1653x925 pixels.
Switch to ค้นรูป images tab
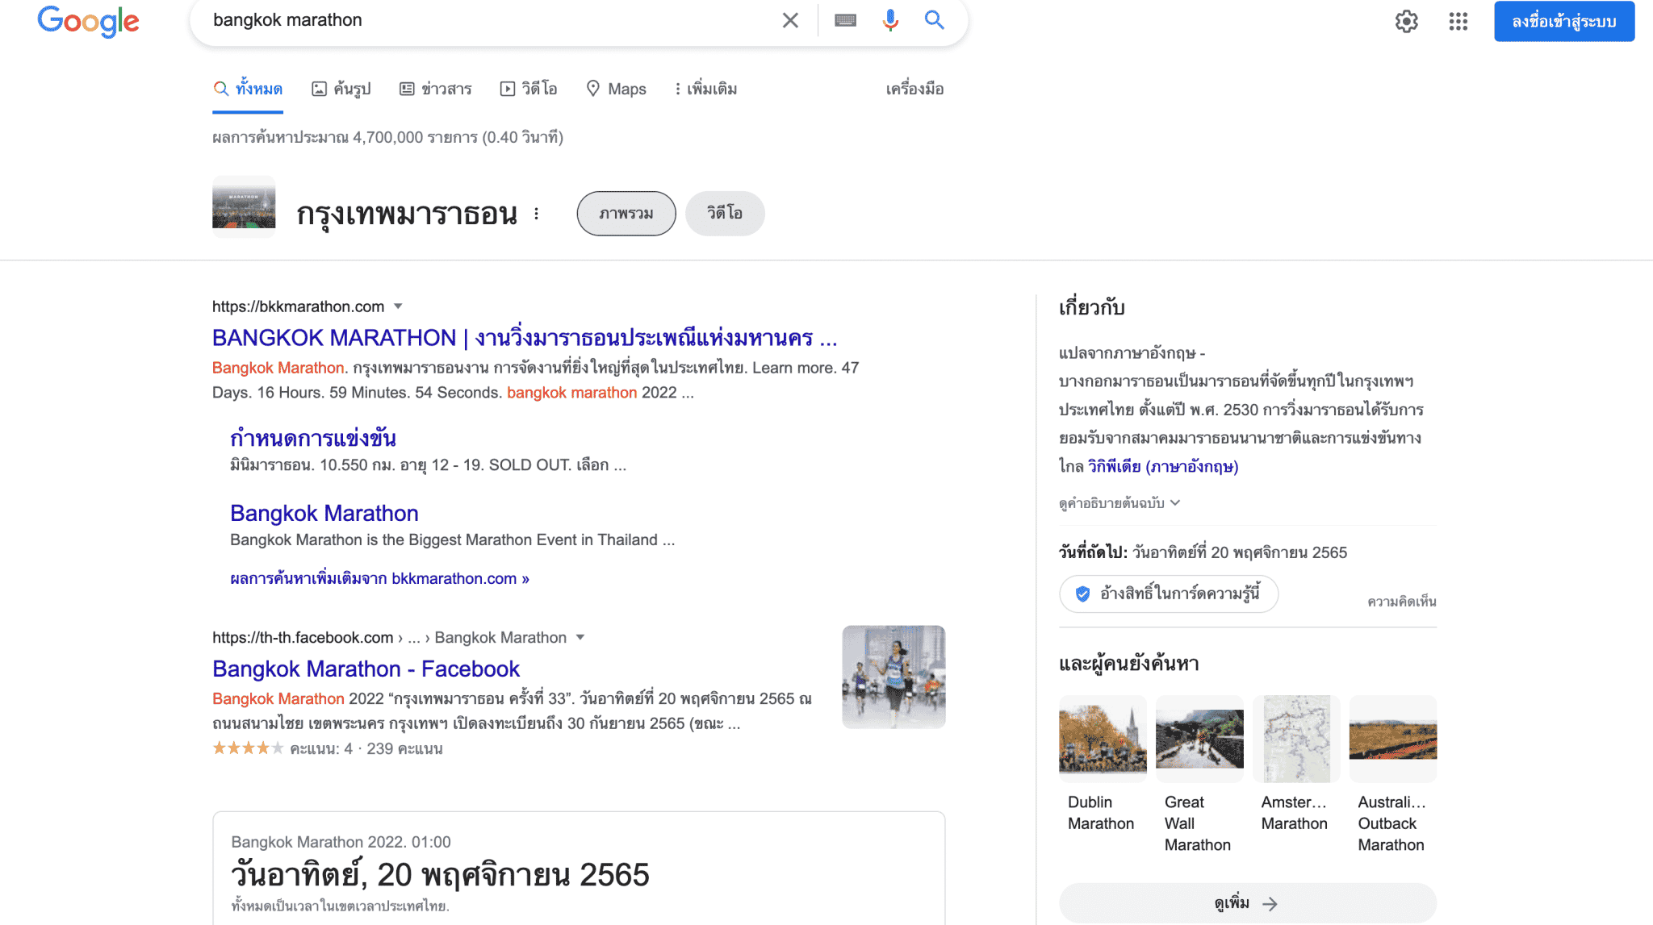coord(341,89)
